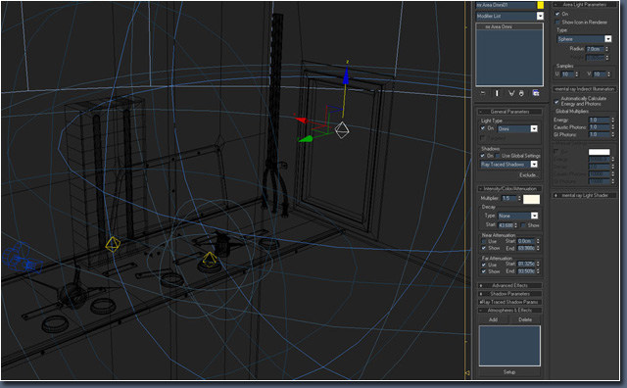Click GI Photons multiplier field
This screenshot has height=388, width=627.
(x=599, y=134)
